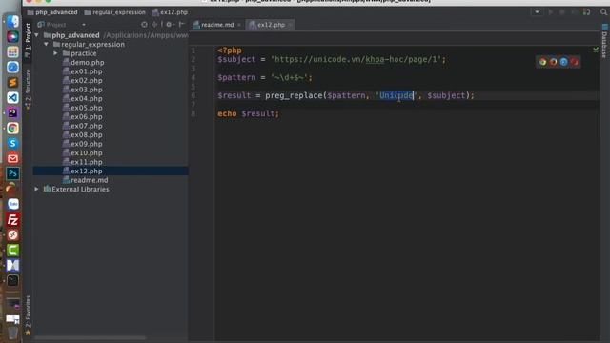The height and width of the screenshot is (343, 610).
Task: Open in Safari browser icon in editor
Action: [x=563, y=62]
